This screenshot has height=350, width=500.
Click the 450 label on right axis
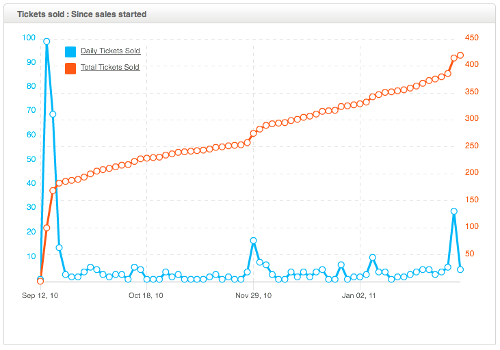[x=471, y=38]
